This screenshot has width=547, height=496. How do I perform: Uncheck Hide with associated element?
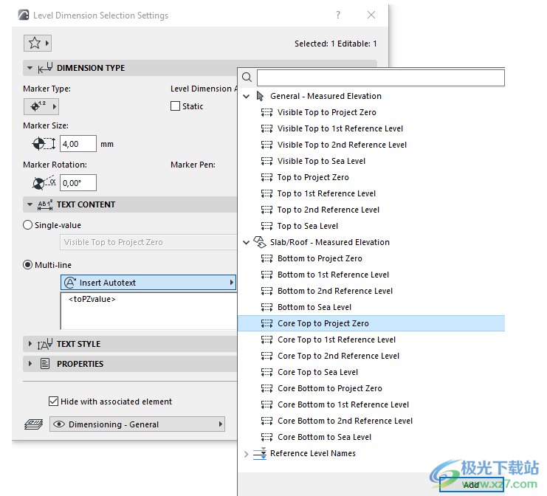[x=53, y=402]
